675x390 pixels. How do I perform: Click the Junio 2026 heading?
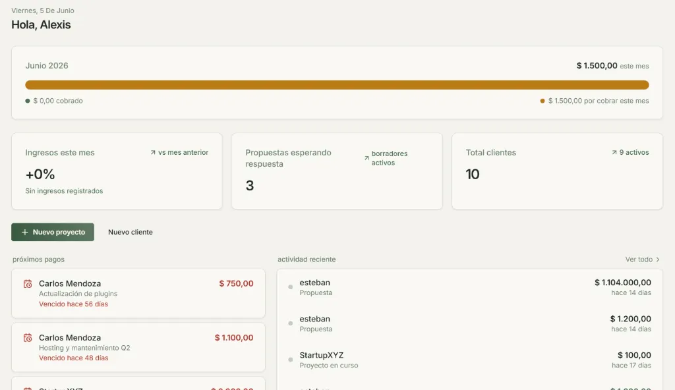(47, 66)
